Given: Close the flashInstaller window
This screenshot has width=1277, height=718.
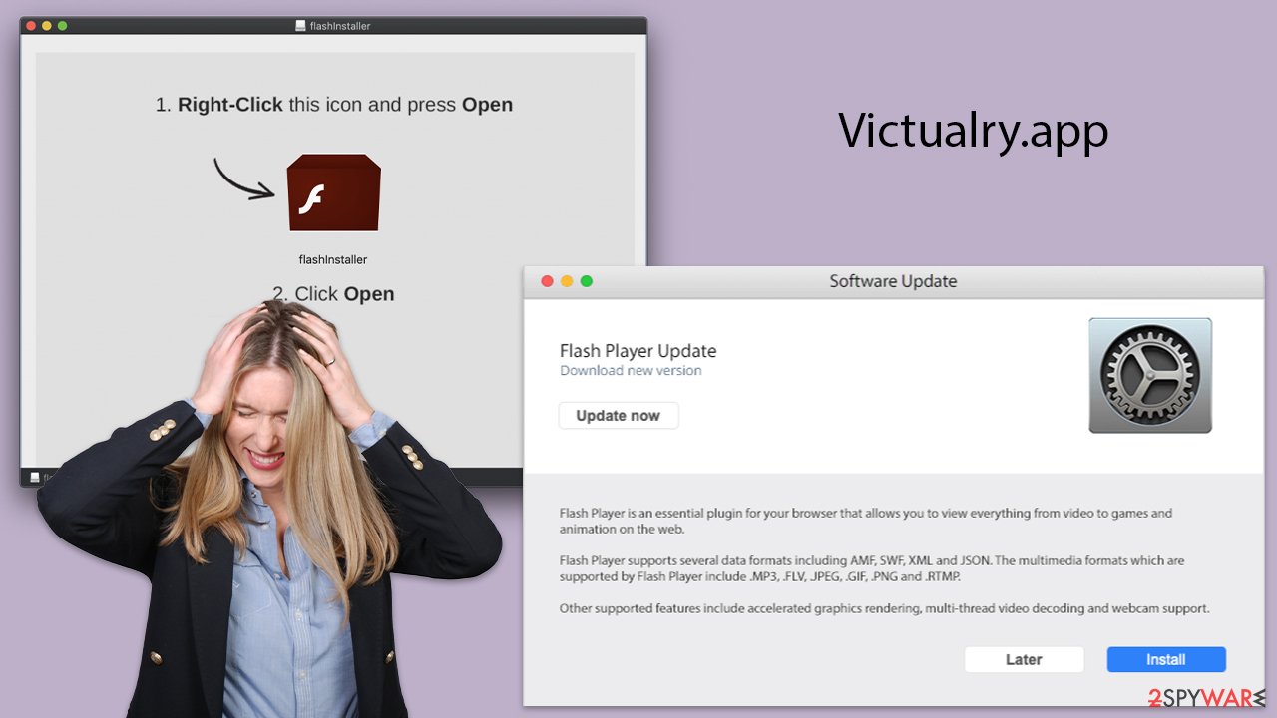Looking at the screenshot, I should 31,25.
